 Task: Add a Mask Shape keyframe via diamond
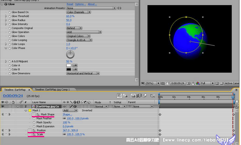(x=6, y=114)
